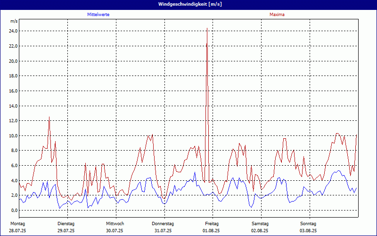Viewport: 377px width, 236px height.
Task: Click the 24,0 value on the y-axis
Action: [13, 31]
